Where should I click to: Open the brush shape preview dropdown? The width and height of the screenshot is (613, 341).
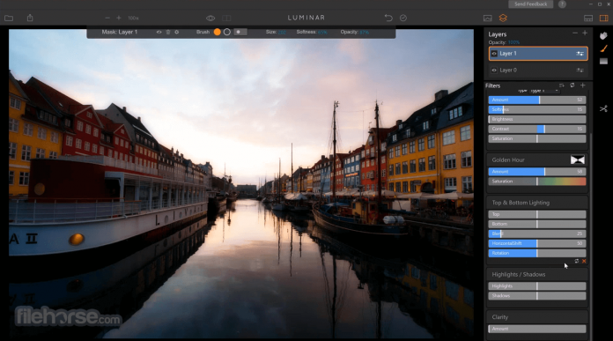240,32
